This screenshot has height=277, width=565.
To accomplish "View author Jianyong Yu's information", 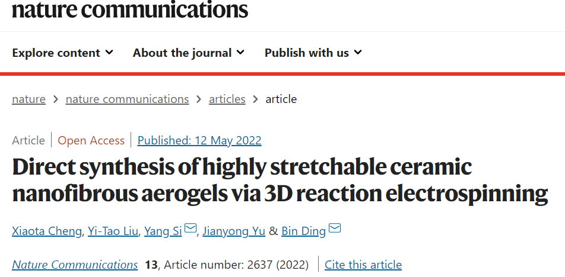I will 234,231.
